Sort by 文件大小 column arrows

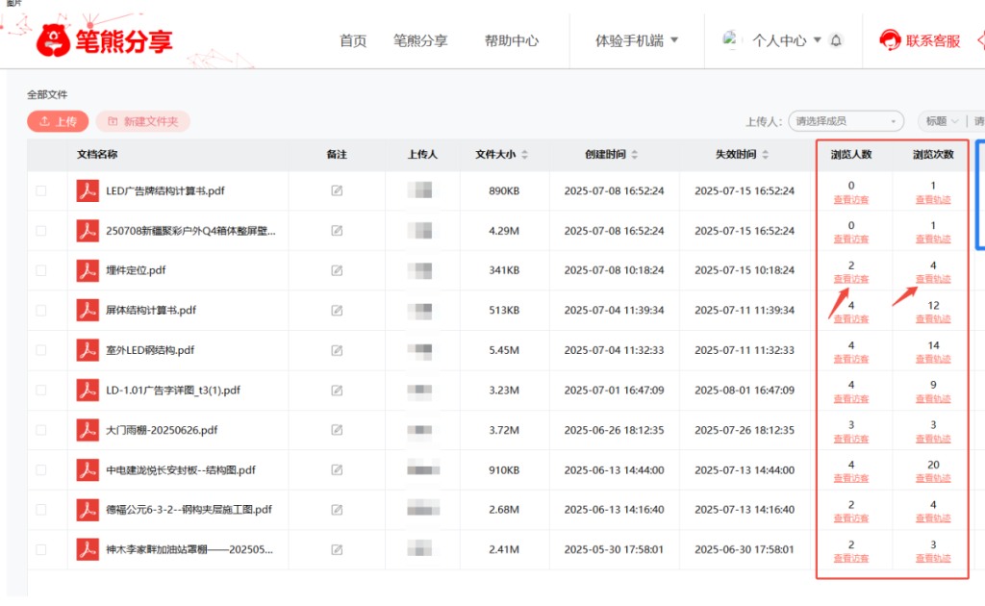[525, 155]
